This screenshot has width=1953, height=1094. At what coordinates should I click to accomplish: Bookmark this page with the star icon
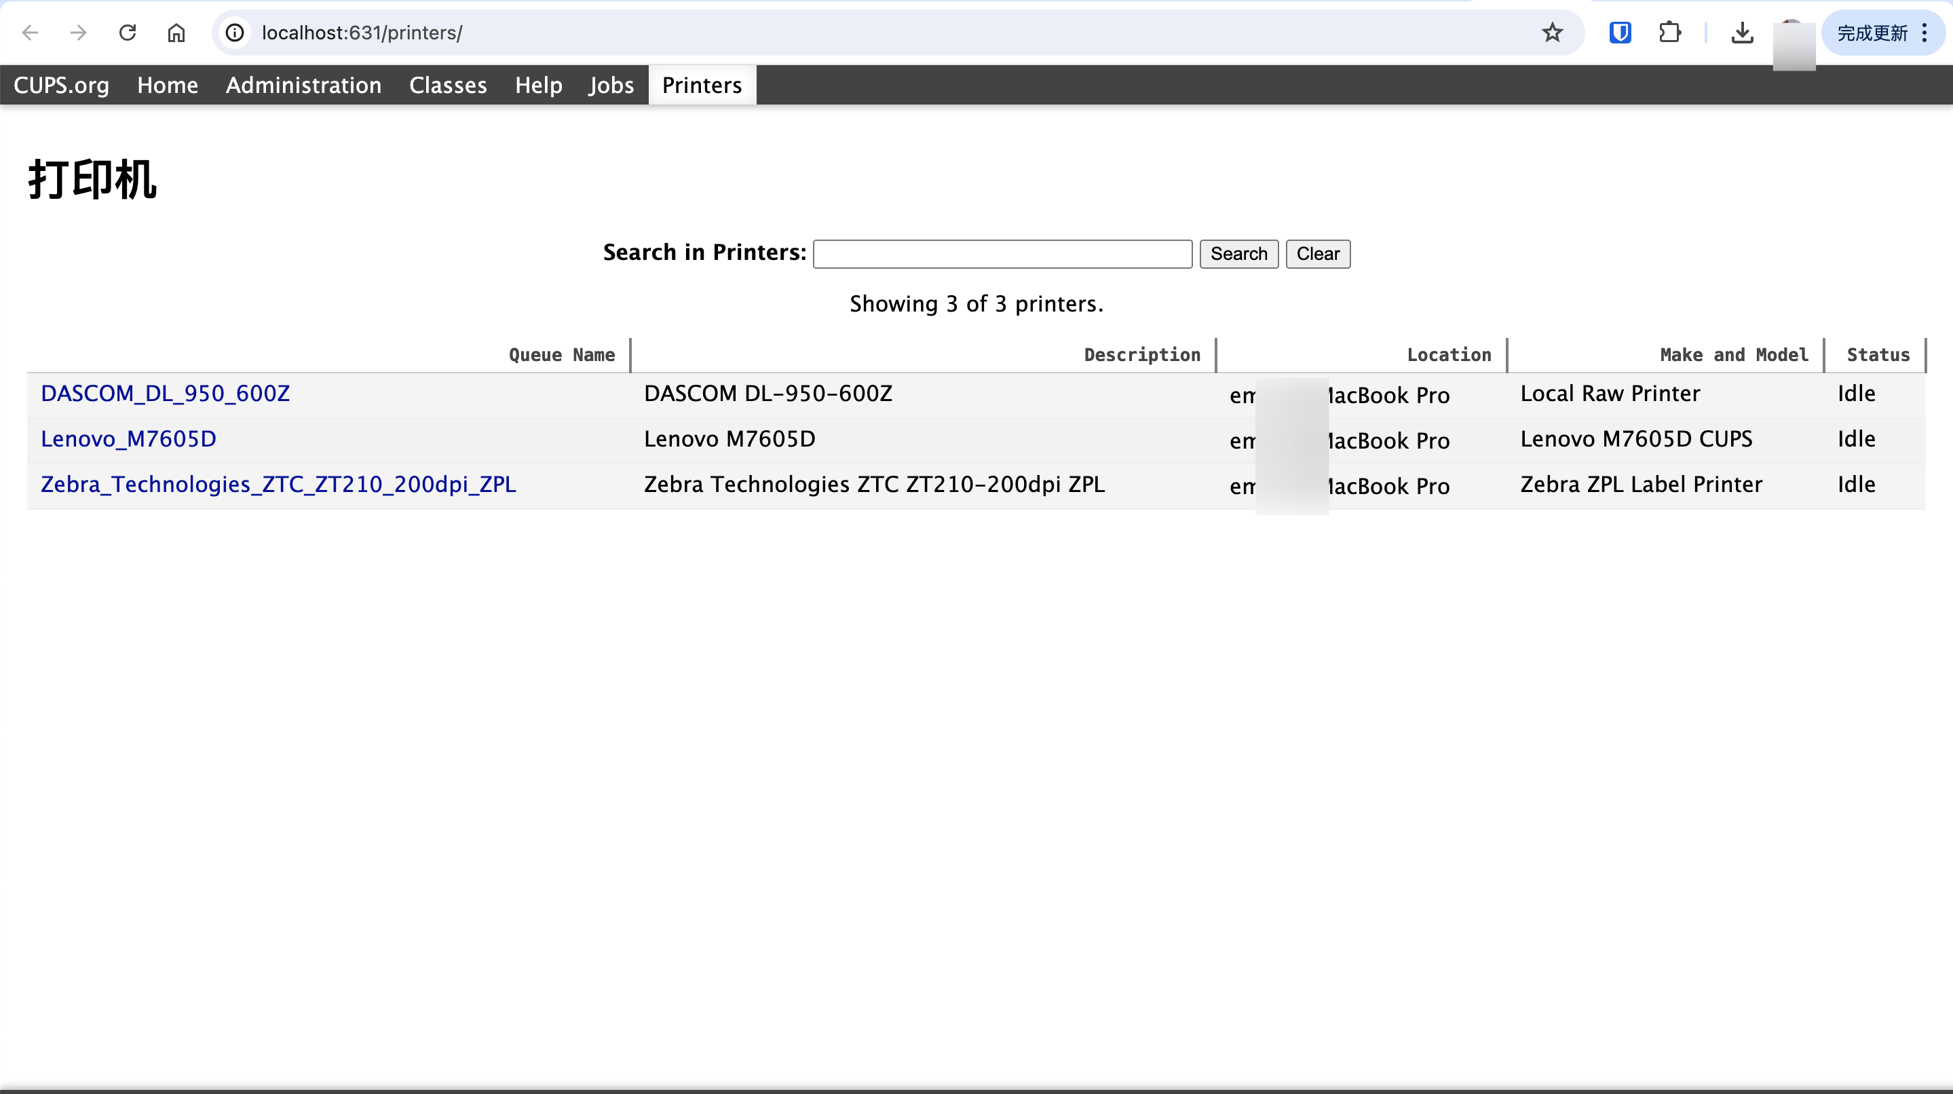pos(1552,33)
